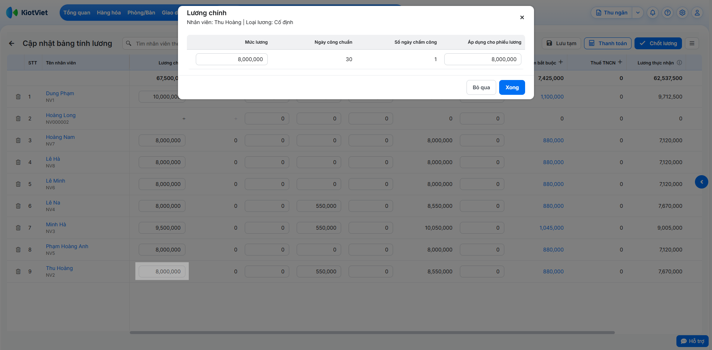The image size is (712, 350).
Task: Open the notifications bell
Action: (653, 13)
